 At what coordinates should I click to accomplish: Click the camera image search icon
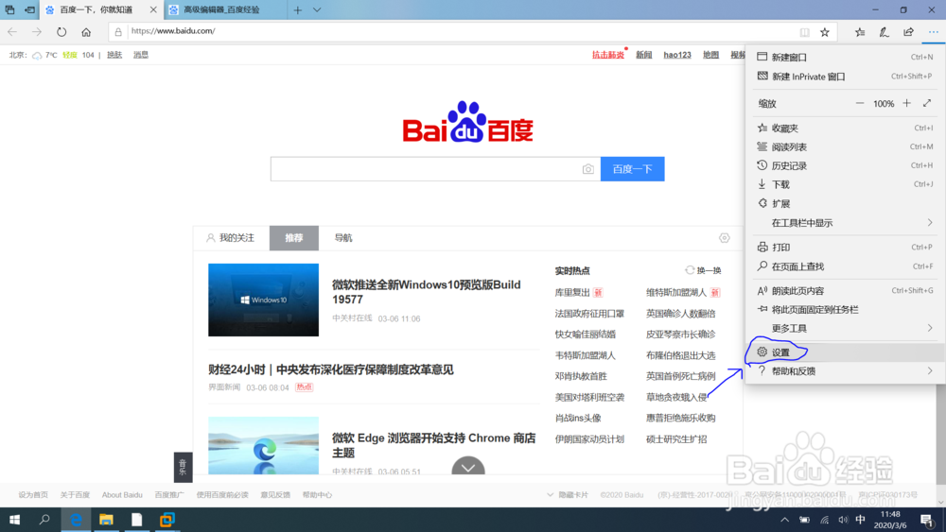click(x=588, y=169)
